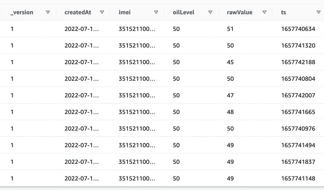Viewport: 324px width, 190px height.
Task: Click the rawValue header label
Action: tap(239, 12)
